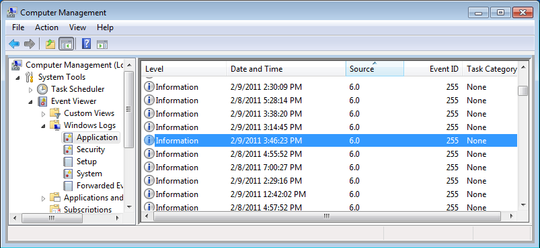The height and width of the screenshot is (248, 540).
Task: Sort by the Source column header
Action: coord(375,68)
